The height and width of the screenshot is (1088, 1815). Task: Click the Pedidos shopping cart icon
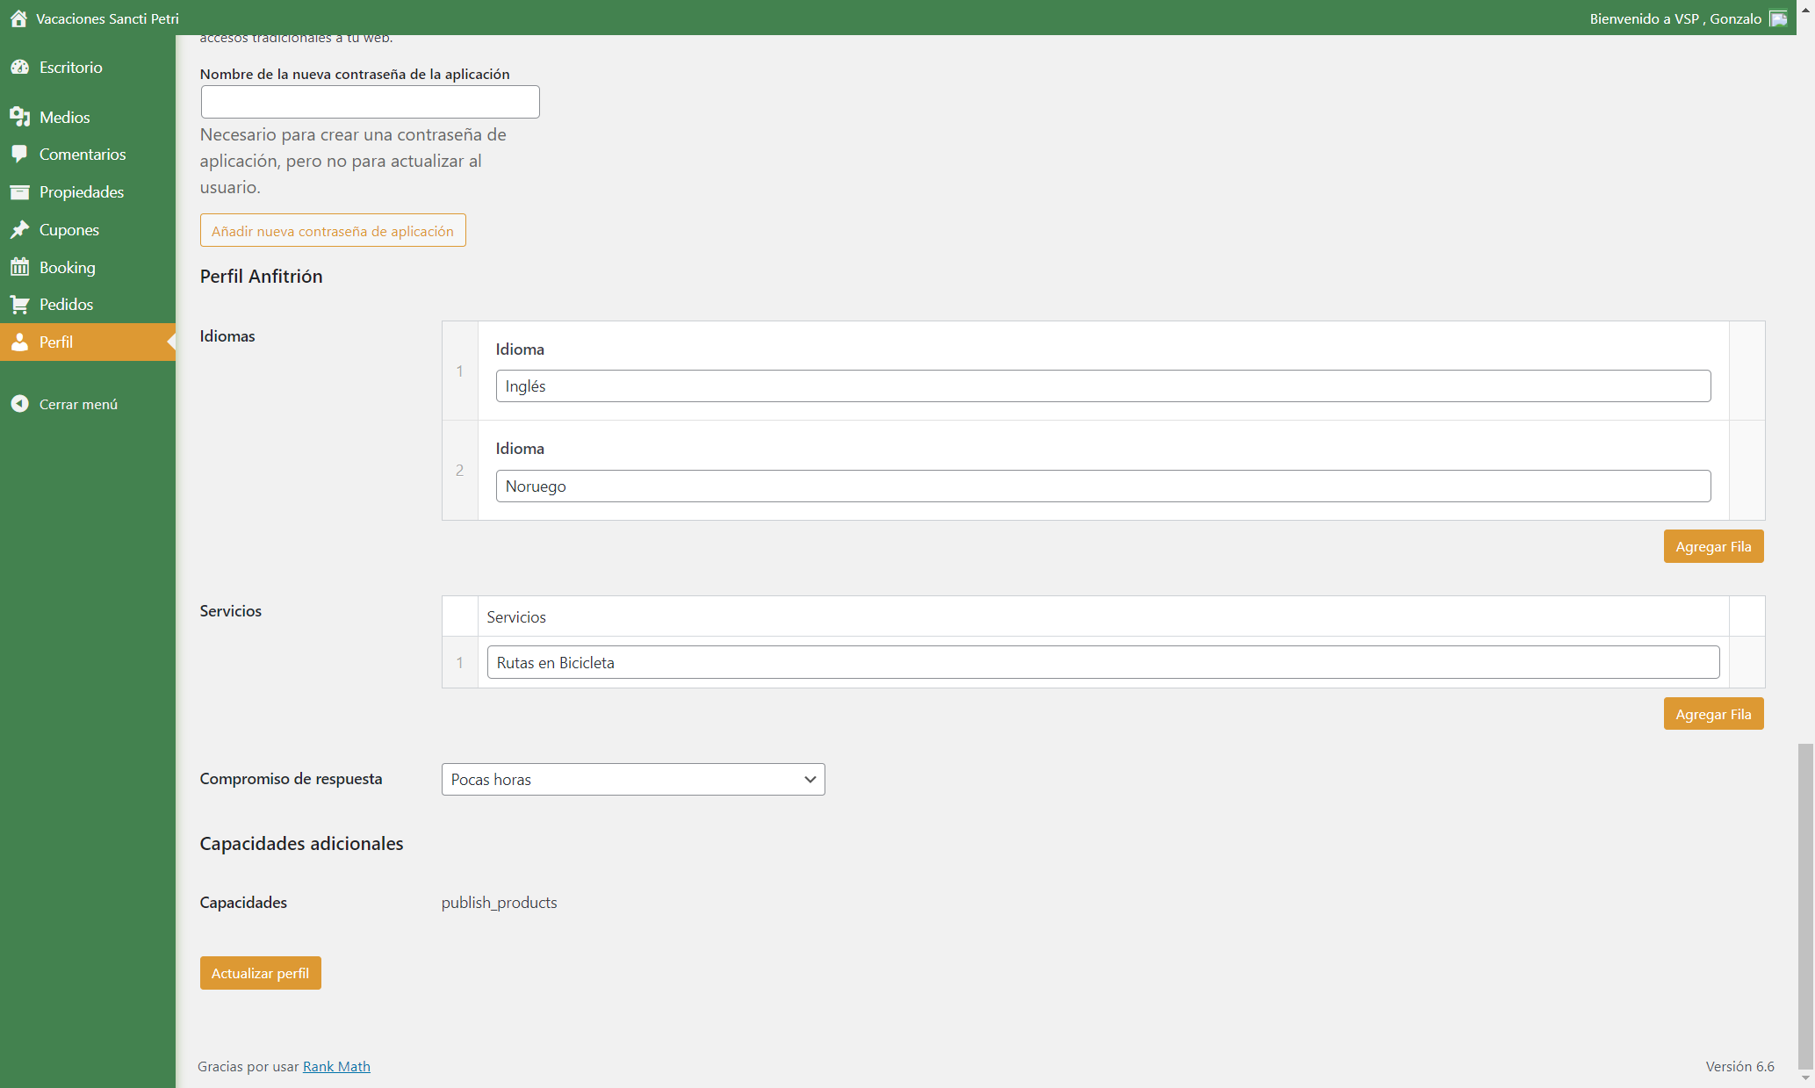tap(19, 305)
